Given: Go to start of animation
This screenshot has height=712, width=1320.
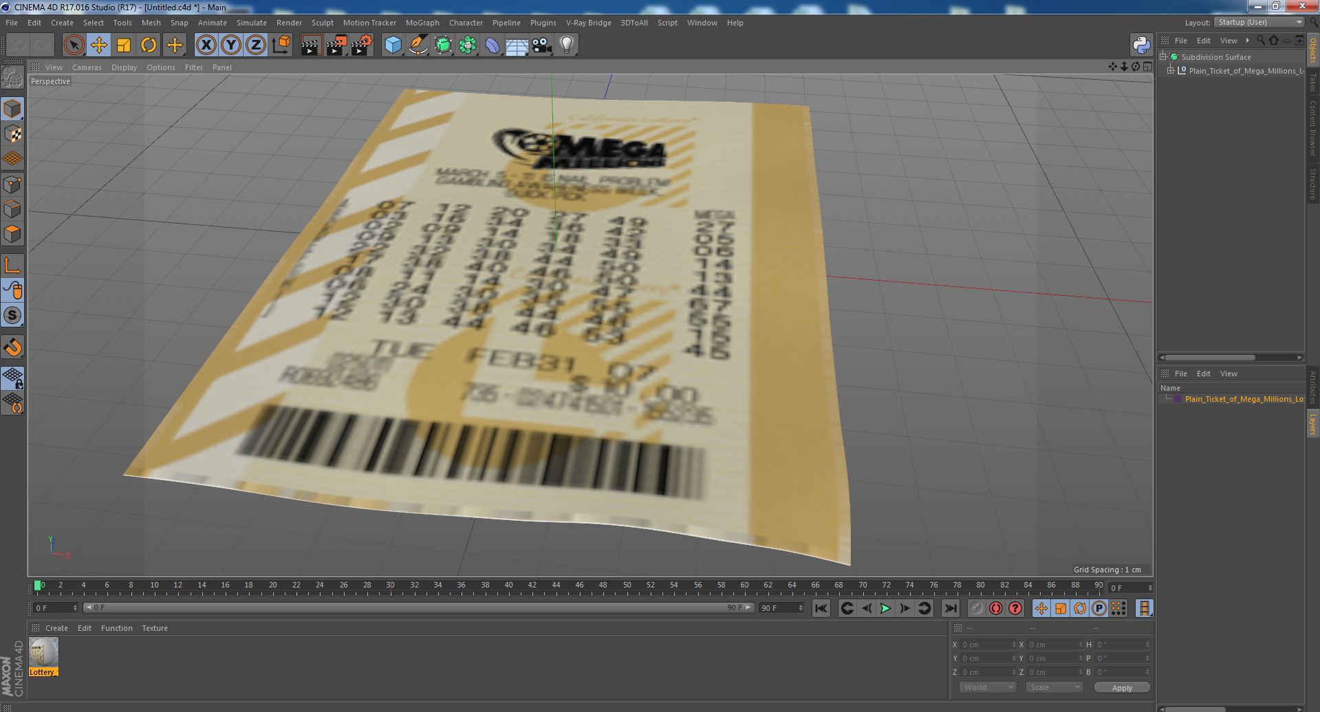Looking at the screenshot, I should [x=821, y=608].
